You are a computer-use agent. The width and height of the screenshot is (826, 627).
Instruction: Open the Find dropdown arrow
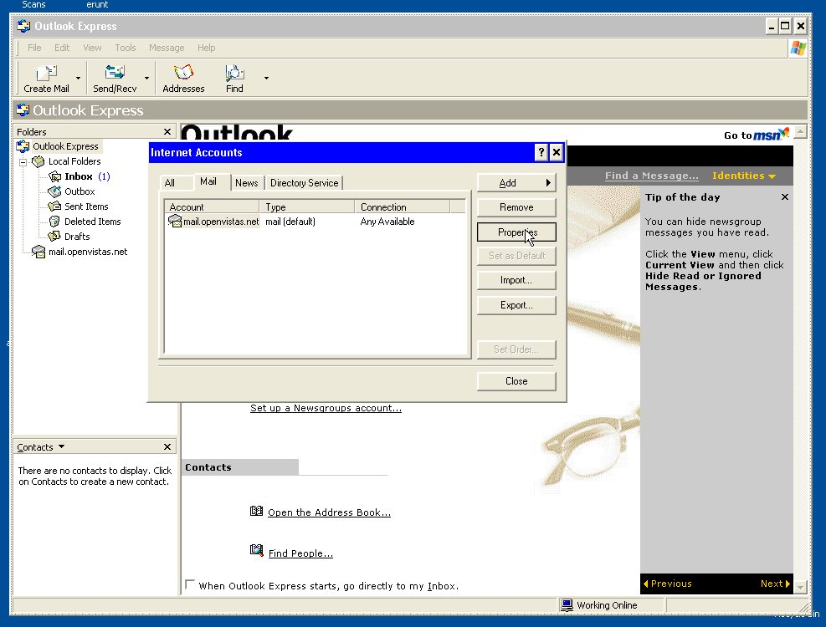click(267, 78)
